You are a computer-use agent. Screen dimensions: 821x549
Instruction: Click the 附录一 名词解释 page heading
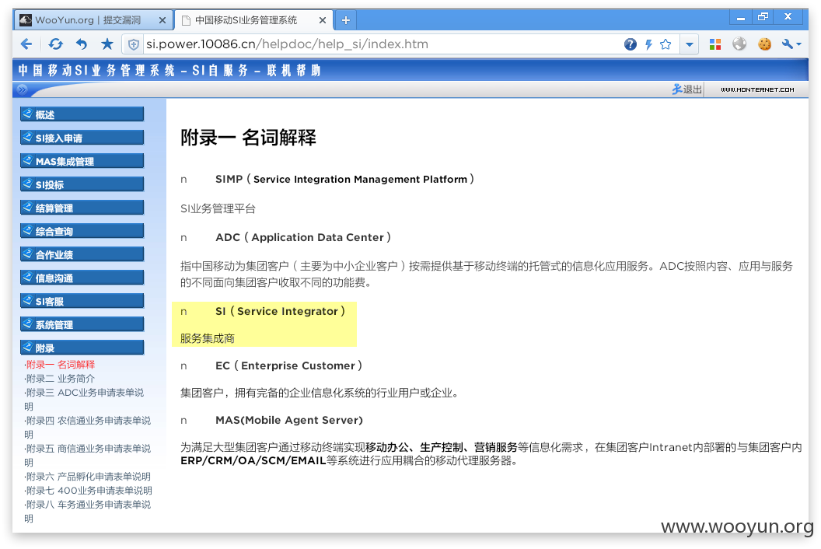(248, 138)
